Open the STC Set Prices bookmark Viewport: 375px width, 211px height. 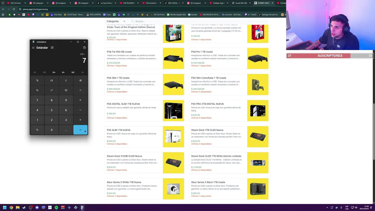(x=157, y=15)
